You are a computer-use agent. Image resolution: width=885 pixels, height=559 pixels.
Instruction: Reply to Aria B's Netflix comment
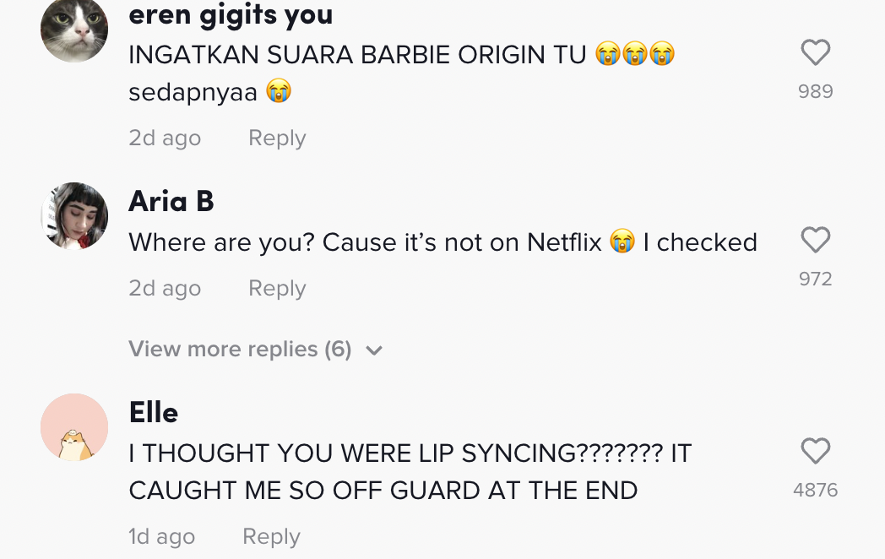pos(277,289)
